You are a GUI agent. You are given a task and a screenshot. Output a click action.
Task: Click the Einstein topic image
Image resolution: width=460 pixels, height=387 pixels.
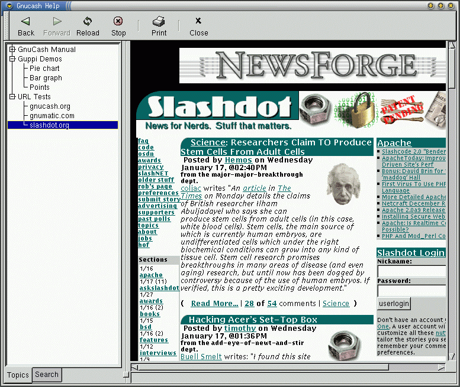click(x=344, y=184)
